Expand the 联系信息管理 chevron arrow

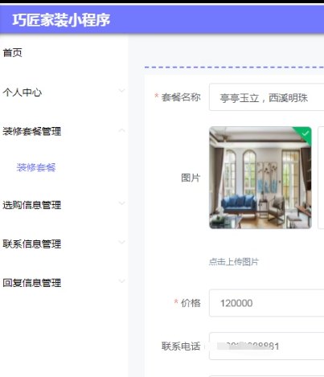[122, 242]
